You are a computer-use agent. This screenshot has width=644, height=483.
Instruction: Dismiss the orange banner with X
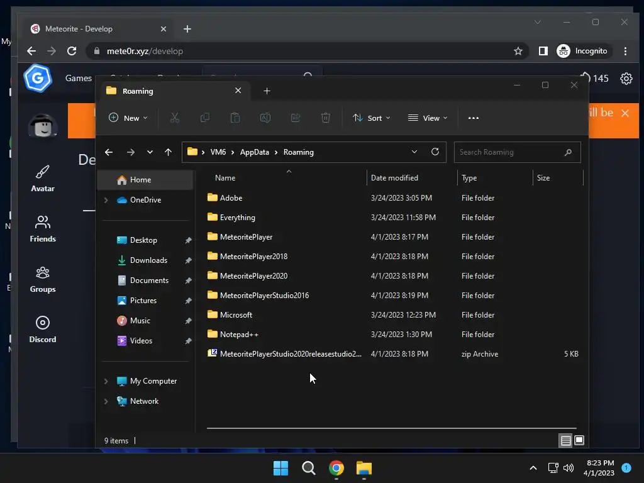[625, 113]
